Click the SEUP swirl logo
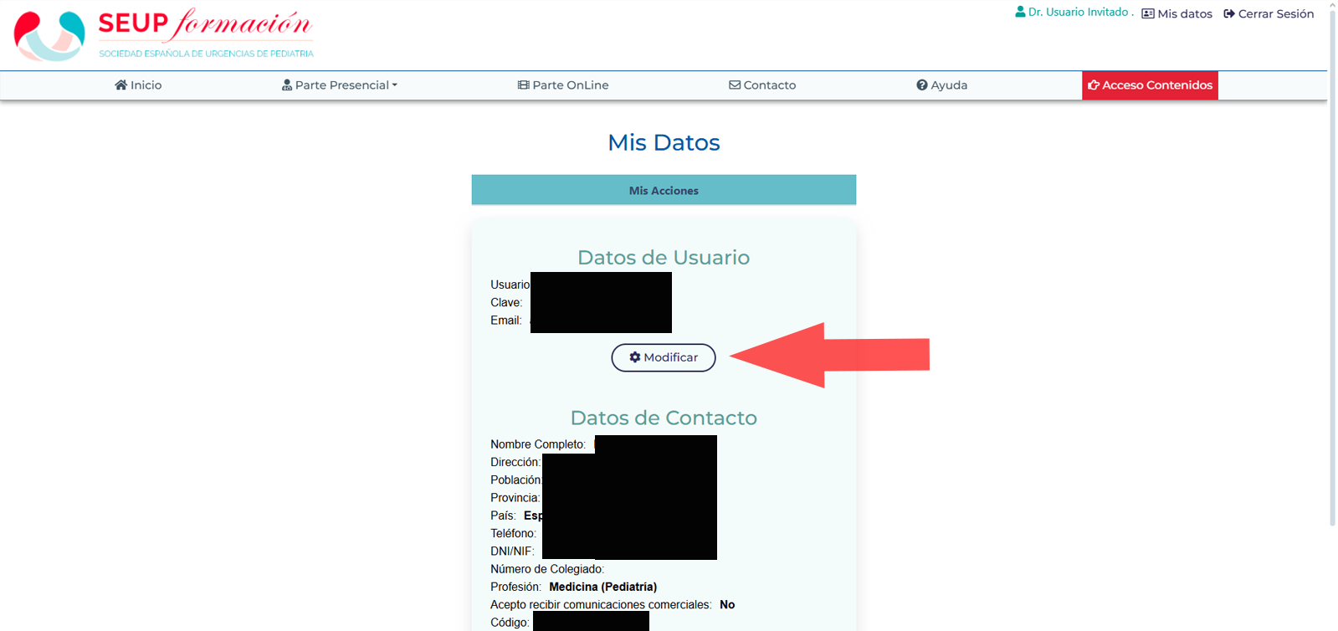 [x=49, y=35]
